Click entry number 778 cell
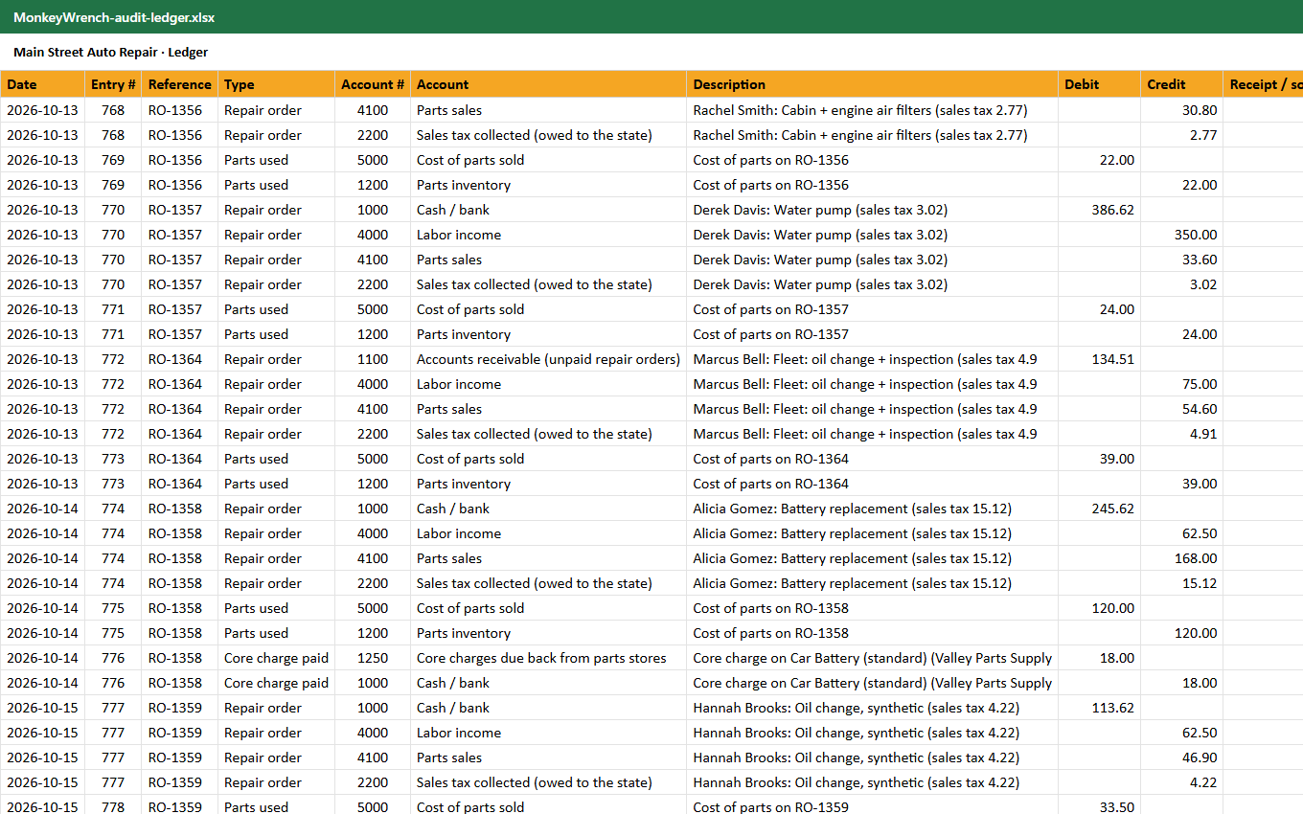Screen dimensions: 1303x814 click(113, 806)
